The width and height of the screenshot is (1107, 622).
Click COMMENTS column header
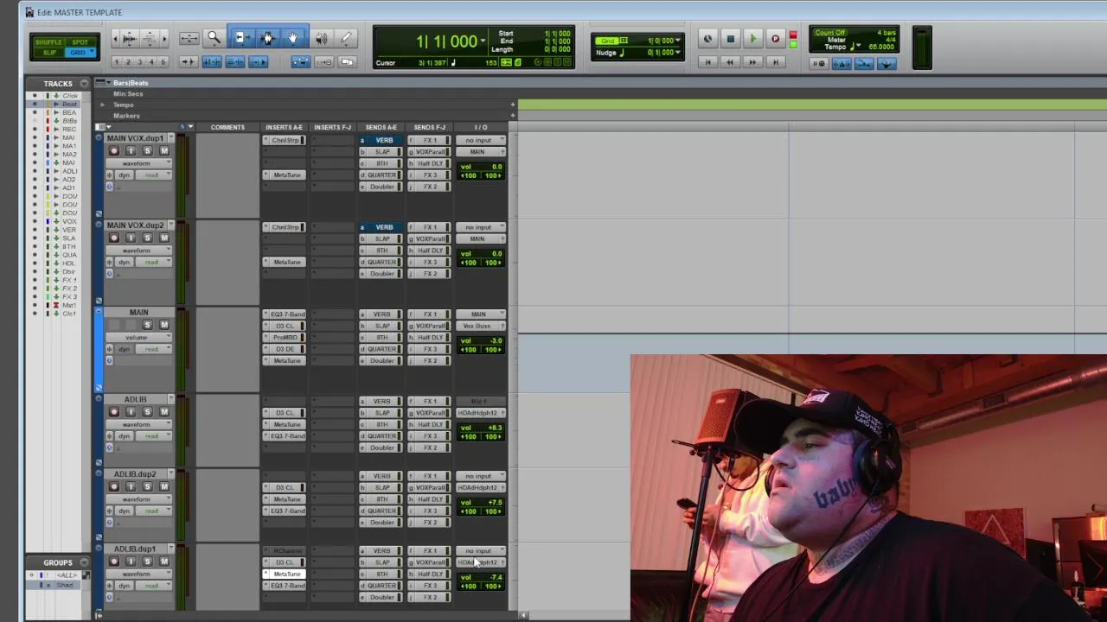pyautogui.click(x=227, y=127)
